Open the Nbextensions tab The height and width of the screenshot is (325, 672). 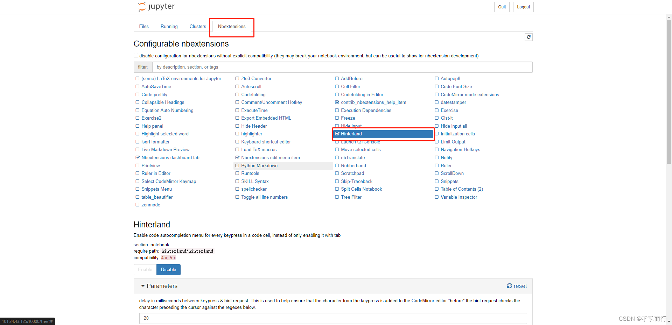pos(232,27)
